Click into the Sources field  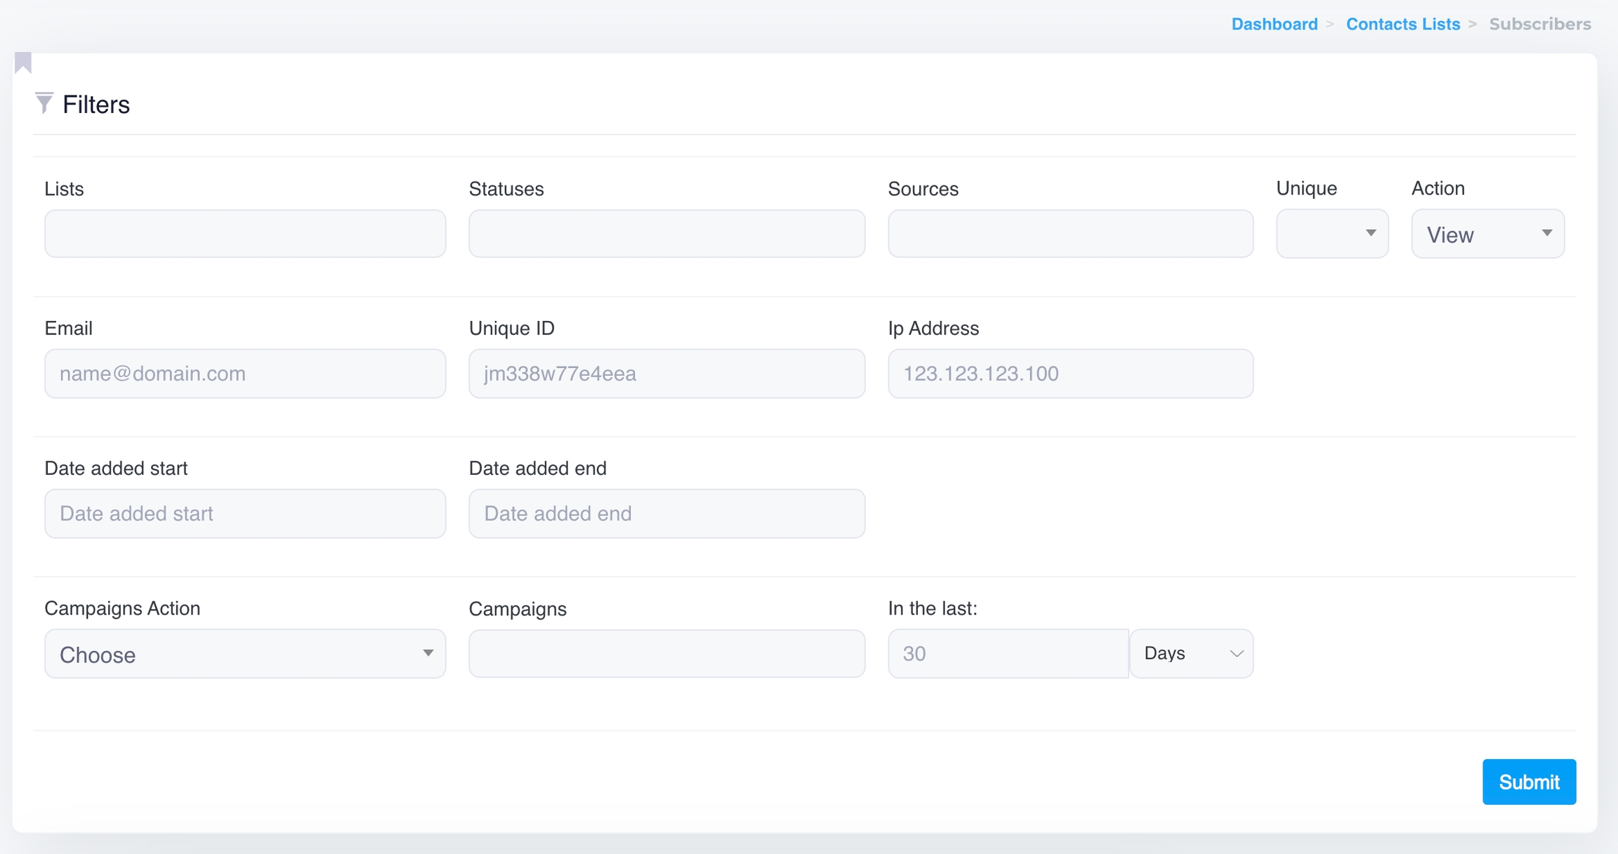1070,234
